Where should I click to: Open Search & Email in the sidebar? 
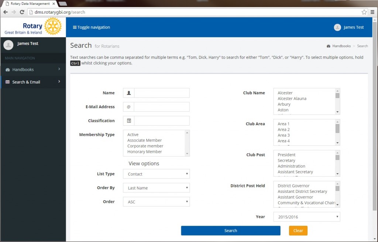tap(33, 82)
